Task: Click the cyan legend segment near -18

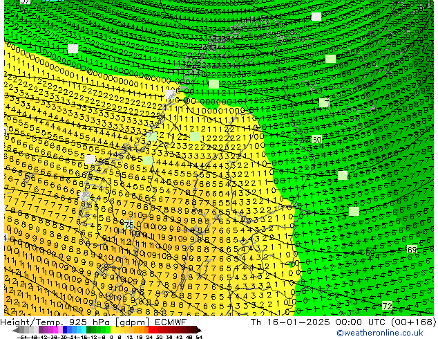Action: coord(84,330)
